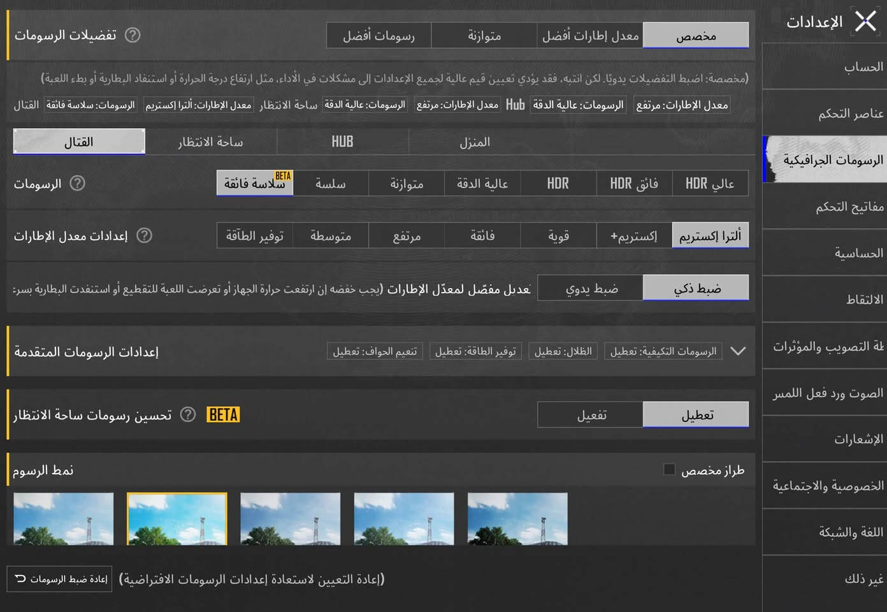Set frame rate to توفير الطاقة

255,236
